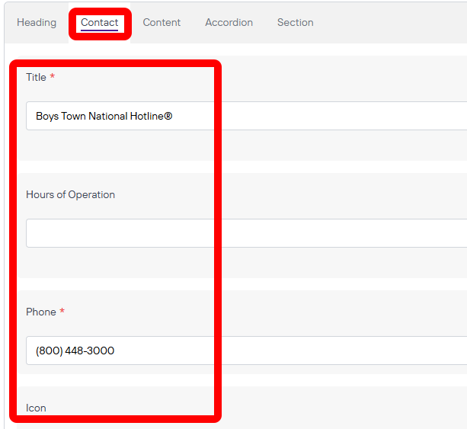Open the Content tab
This screenshot has width=467, height=429.
pos(162,23)
